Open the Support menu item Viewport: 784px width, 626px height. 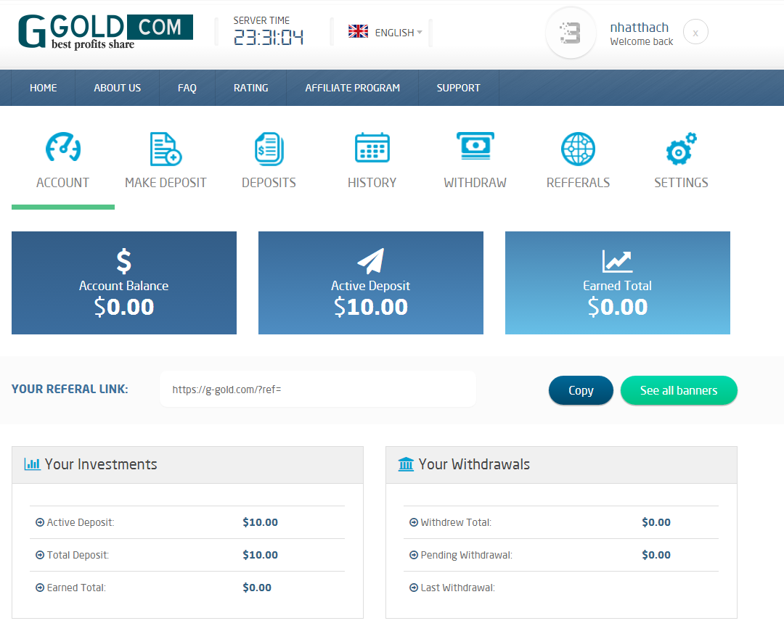click(x=459, y=88)
